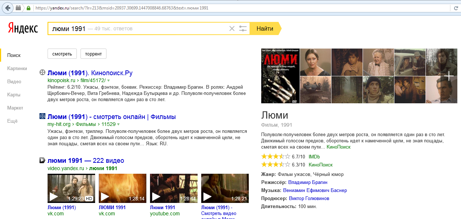Play the youtube.com video thumbnail
The height and width of the screenshot is (219, 461).
click(x=174, y=188)
